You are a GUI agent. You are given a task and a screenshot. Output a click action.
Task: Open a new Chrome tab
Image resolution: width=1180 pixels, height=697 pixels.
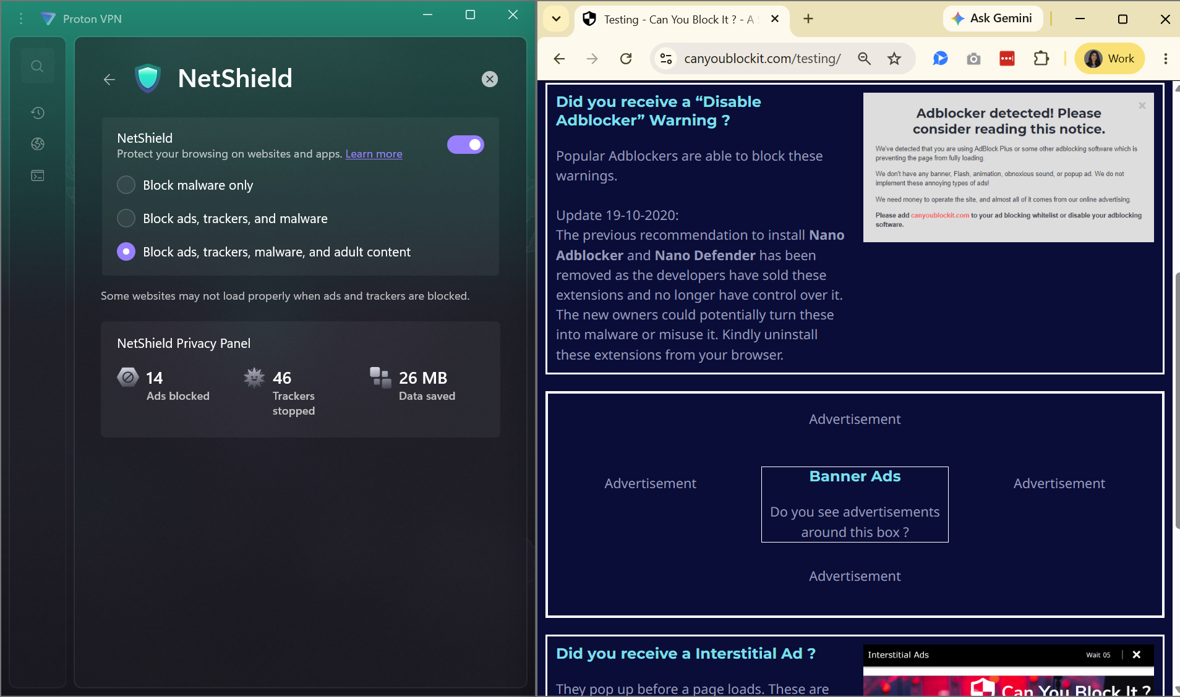click(808, 19)
